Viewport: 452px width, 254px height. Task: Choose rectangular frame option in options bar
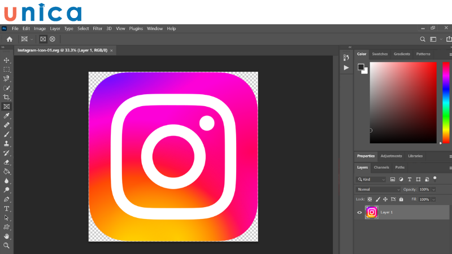[x=43, y=39]
